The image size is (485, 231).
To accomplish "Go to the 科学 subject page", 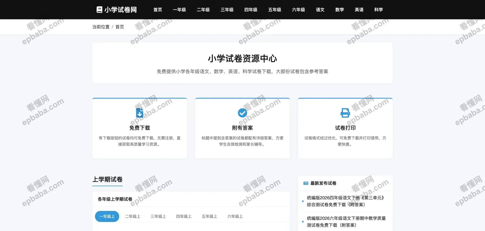I will coord(379,10).
